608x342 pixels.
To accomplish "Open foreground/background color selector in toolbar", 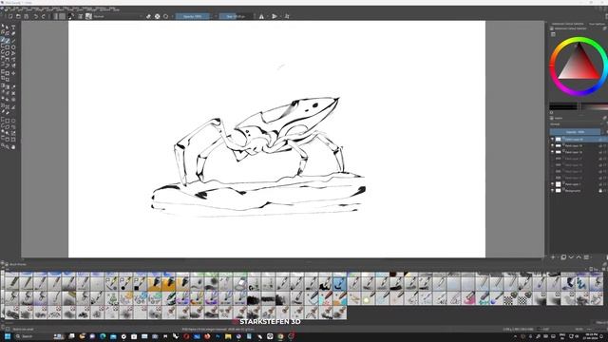I will [x=71, y=16].
